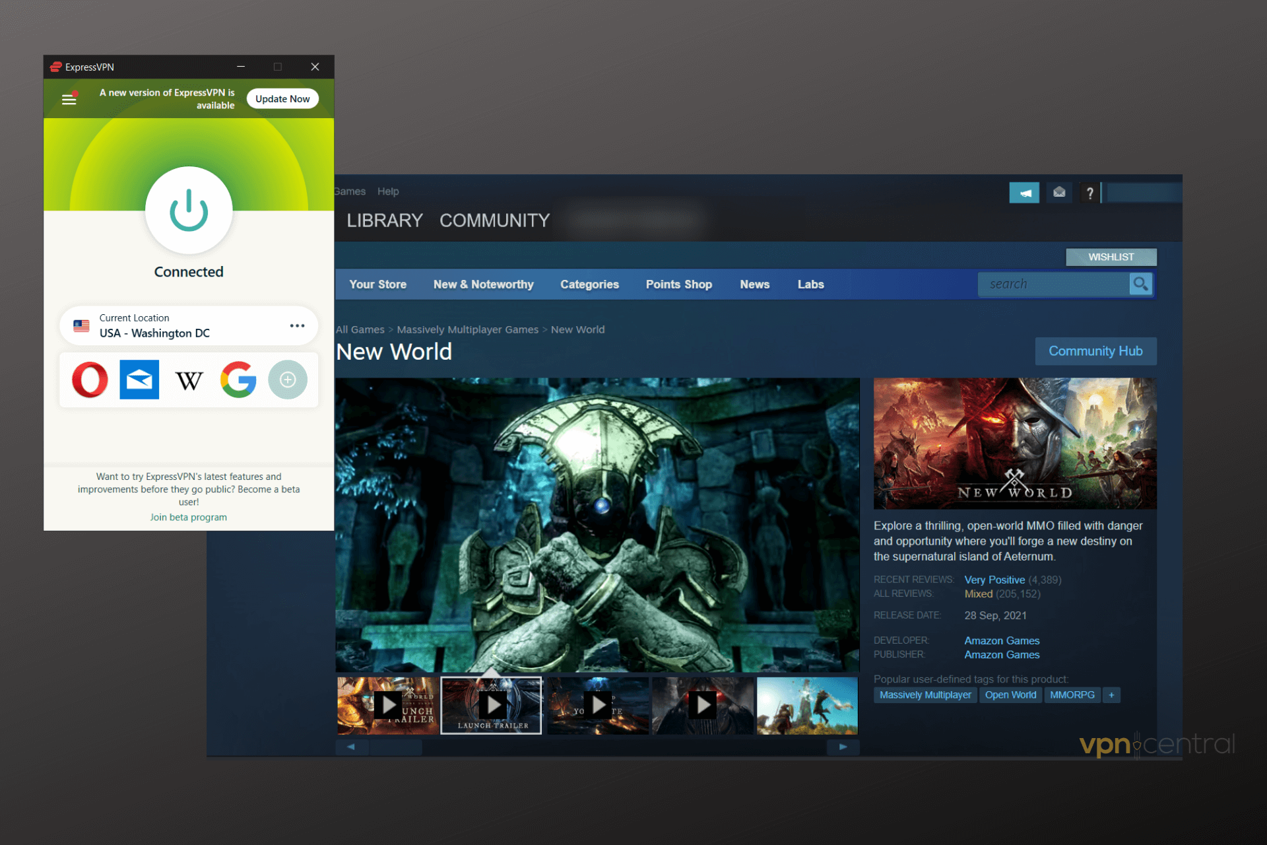Click the Update Now button in ExpressVPN
The width and height of the screenshot is (1267, 845).
point(283,98)
